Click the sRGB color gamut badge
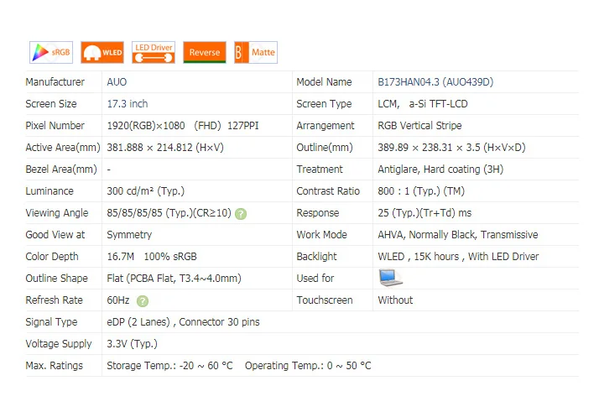Screen dimensions: 599x412 click(51, 52)
